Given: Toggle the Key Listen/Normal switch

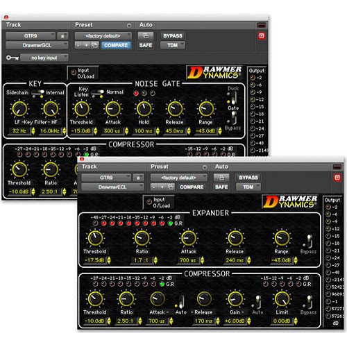Looking at the screenshot, I should point(98,93).
